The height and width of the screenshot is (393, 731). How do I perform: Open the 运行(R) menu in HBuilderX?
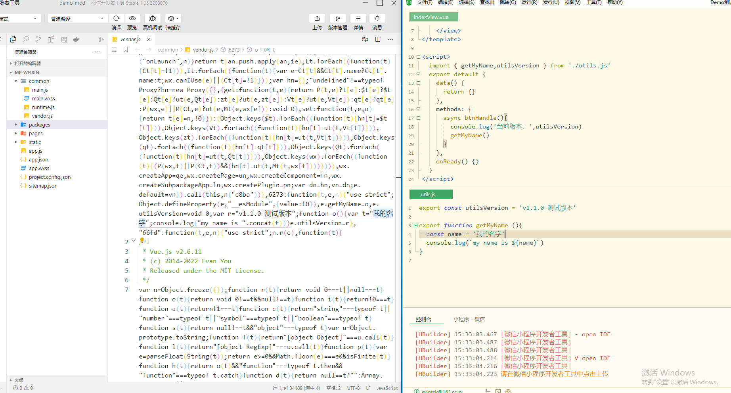(x=529, y=3)
